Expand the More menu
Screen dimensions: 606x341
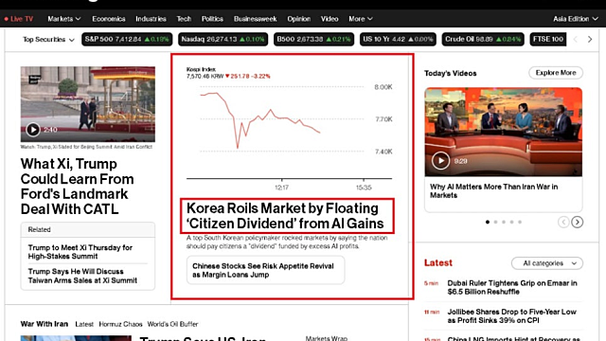pyautogui.click(x=361, y=19)
